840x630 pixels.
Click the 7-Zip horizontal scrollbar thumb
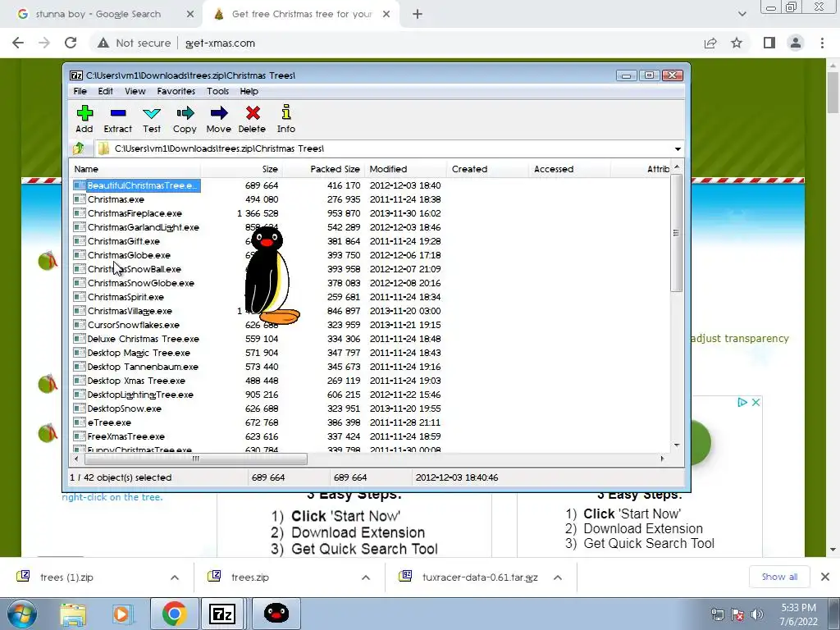point(195,459)
